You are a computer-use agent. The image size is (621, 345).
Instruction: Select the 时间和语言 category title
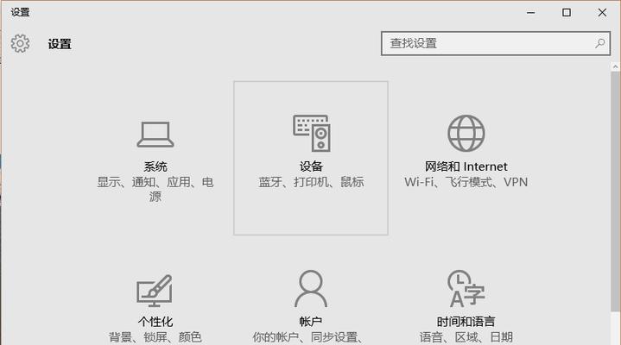tap(466, 322)
